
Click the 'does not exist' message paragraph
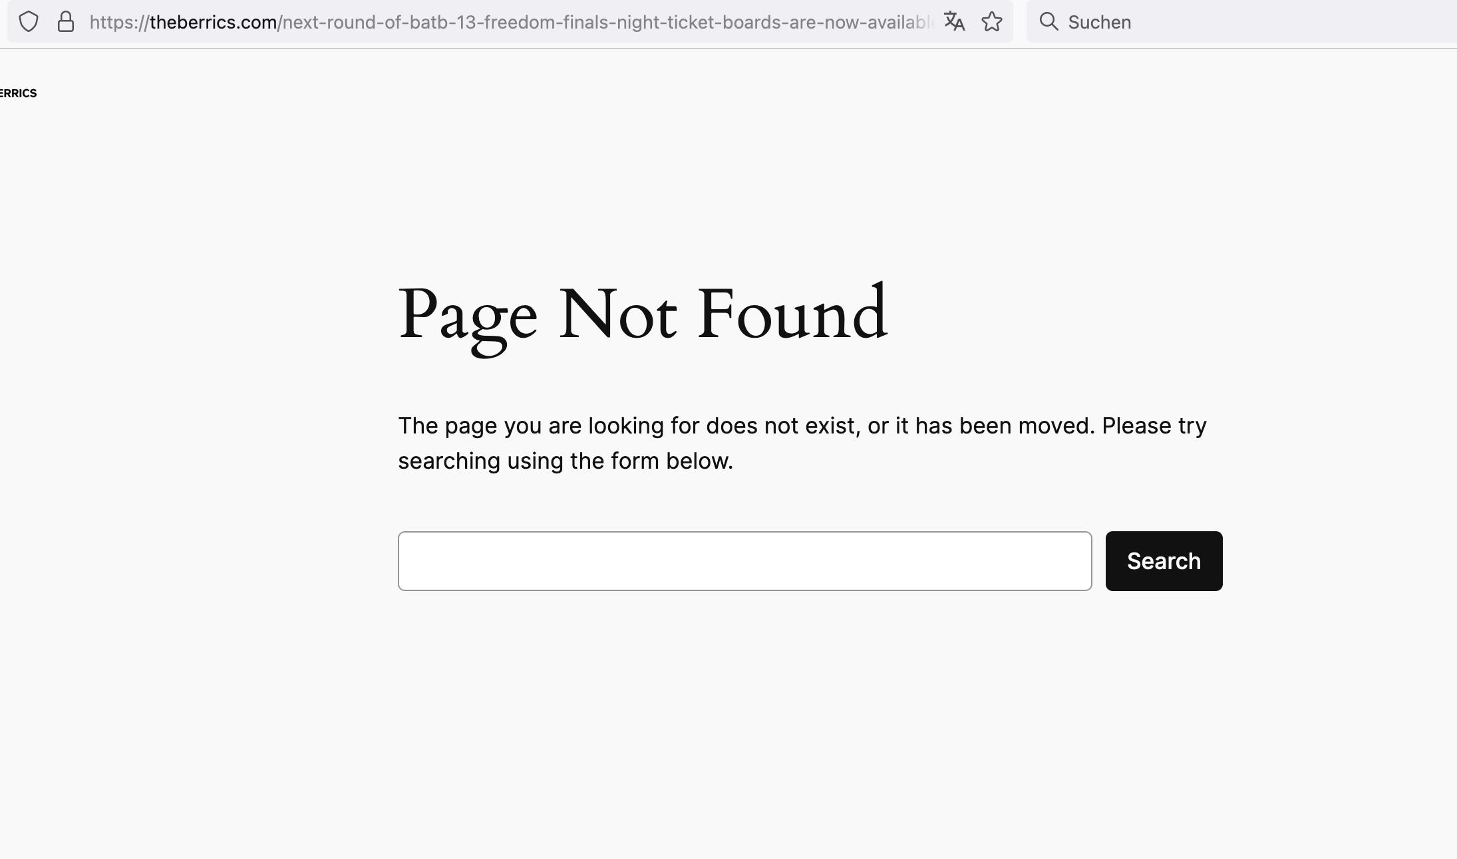click(802, 443)
